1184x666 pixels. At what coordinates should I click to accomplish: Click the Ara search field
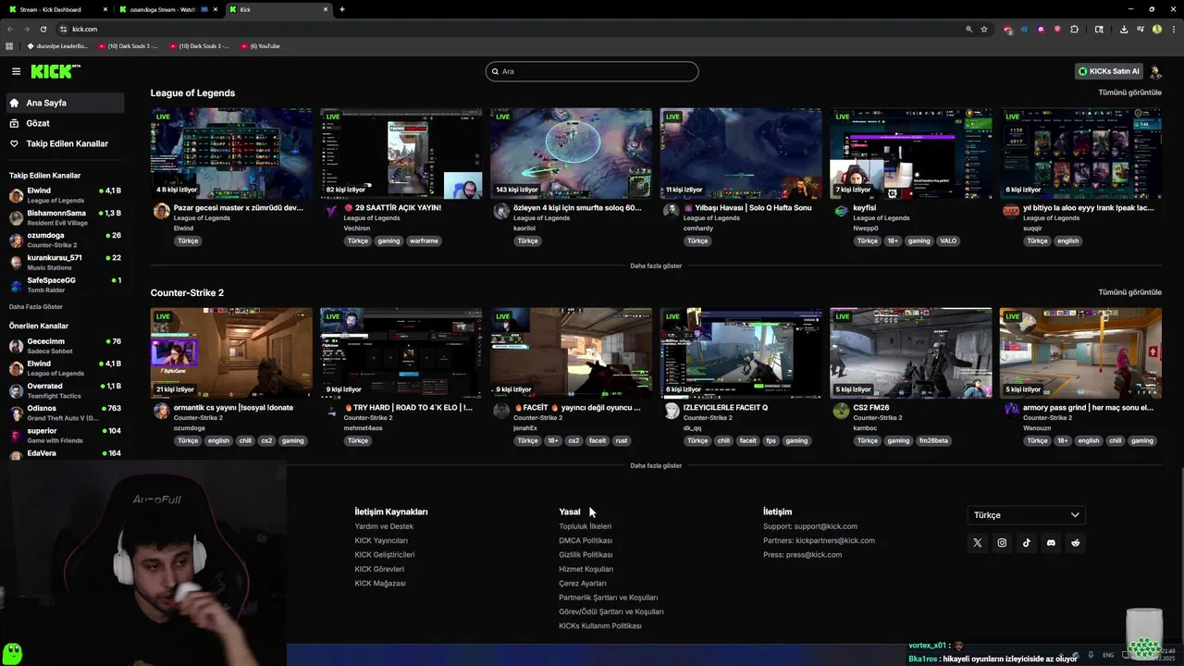pos(592,71)
